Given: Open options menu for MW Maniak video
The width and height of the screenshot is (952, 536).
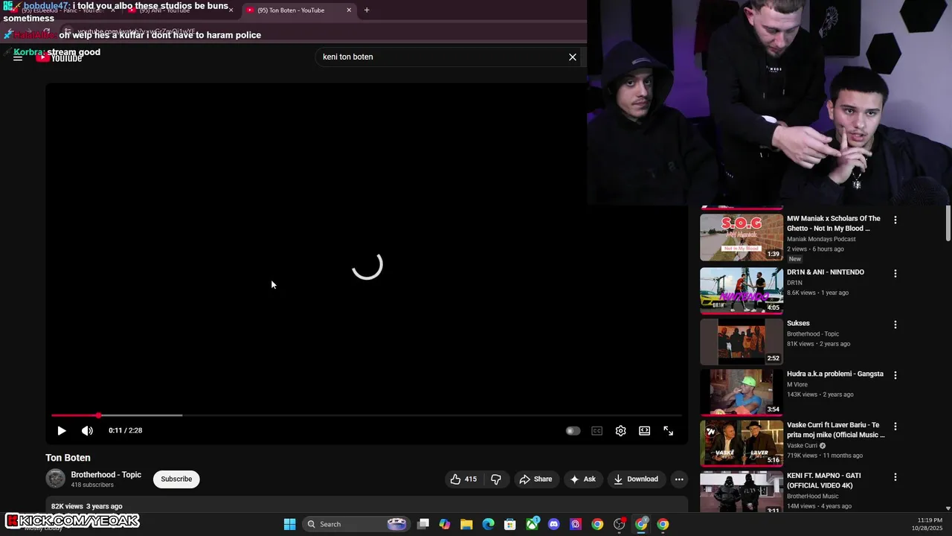Looking at the screenshot, I should click(x=895, y=220).
